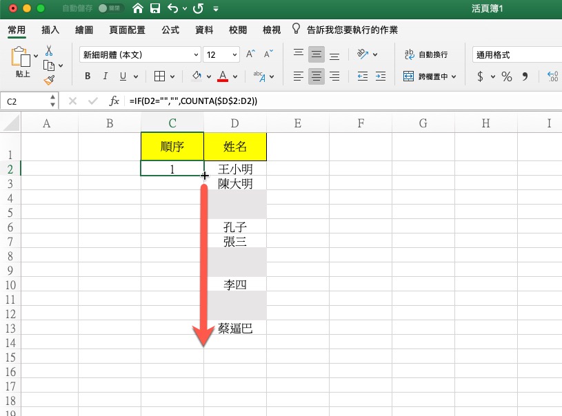The height and width of the screenshot is (416, 562).
Task: Open the 插入 Insert tab
Action: pyautogui.click(x=50, y=30)
